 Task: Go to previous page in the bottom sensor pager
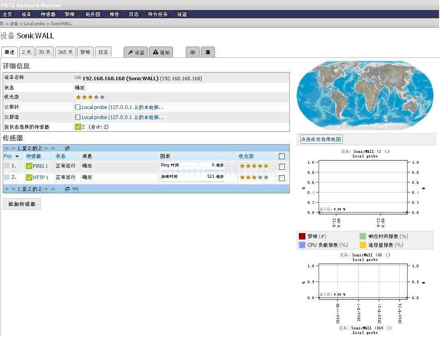[14, 189]
